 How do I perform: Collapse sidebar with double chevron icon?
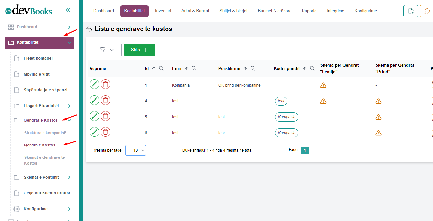pyautogui.click(x=68, y=10)
